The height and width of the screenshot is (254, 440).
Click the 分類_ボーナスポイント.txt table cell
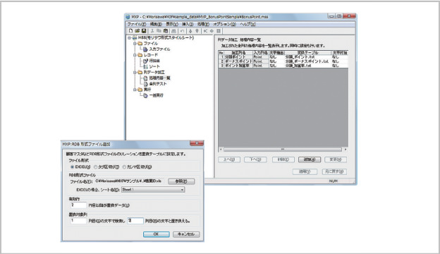click(308, 61)
